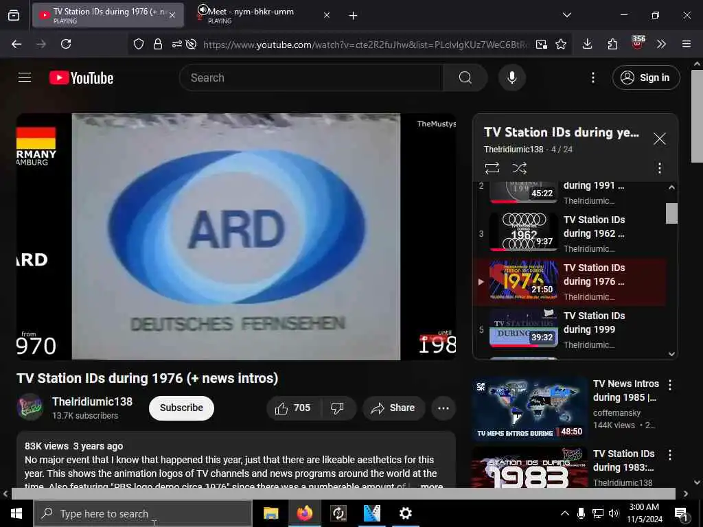The image size is (703, 527).
Task: Open TheIridiumic138 channel avatar
Action: click(x=30, y=407)
